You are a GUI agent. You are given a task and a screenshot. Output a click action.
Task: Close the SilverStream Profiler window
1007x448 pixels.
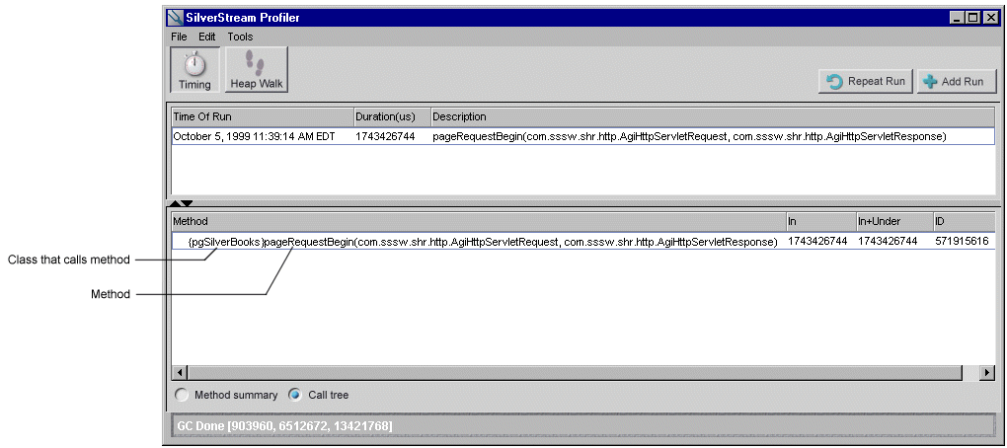pos(989,18)
